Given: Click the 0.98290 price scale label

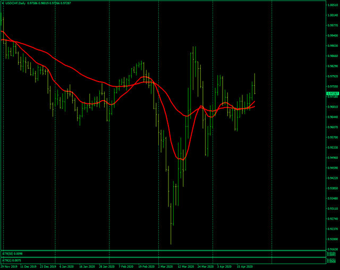Looking at the screenshot, I should point(333,66).
